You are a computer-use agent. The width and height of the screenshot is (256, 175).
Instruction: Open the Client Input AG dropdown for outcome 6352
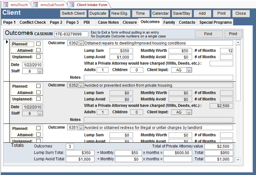(x=189, y=112)
